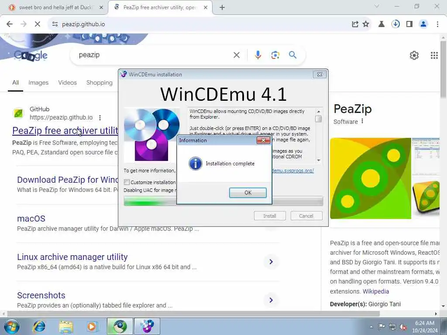This screenshot has width=447, height=335.
Task: Toggle Customize installation checkbox in WinCDEmu
Action: pyautogui.click(x=127, y=182)
